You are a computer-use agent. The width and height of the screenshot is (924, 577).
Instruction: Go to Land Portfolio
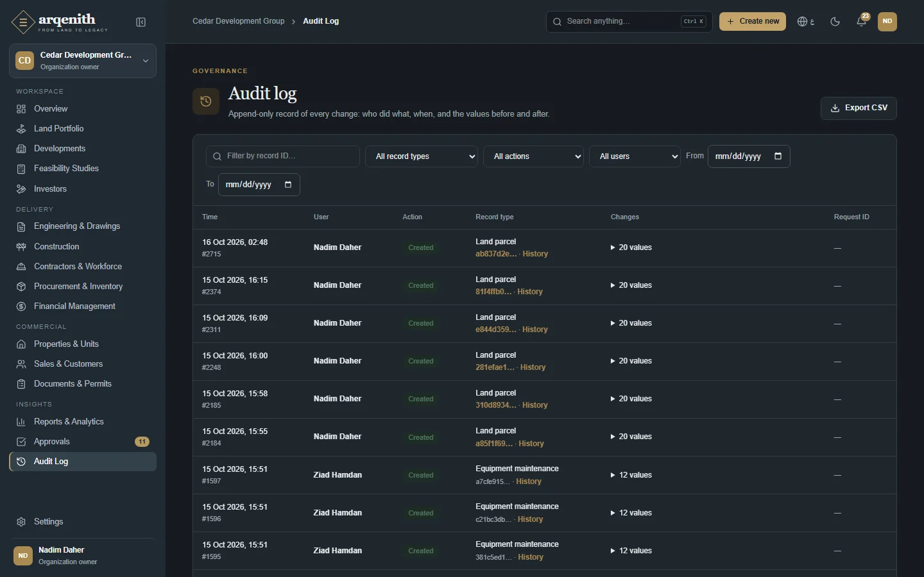pos(82,129)
